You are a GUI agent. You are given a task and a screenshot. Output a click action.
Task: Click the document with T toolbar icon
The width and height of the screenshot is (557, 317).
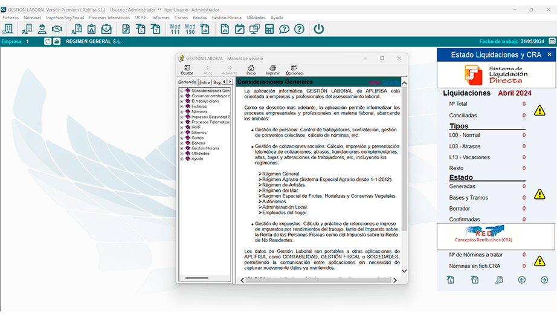(x=156, y=29)
